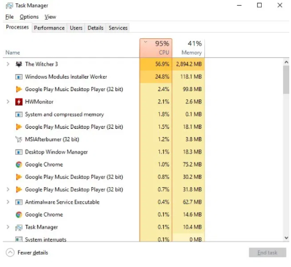Expand the Task Manager process group
Screen dimensions: 291x267
(8, 227)
